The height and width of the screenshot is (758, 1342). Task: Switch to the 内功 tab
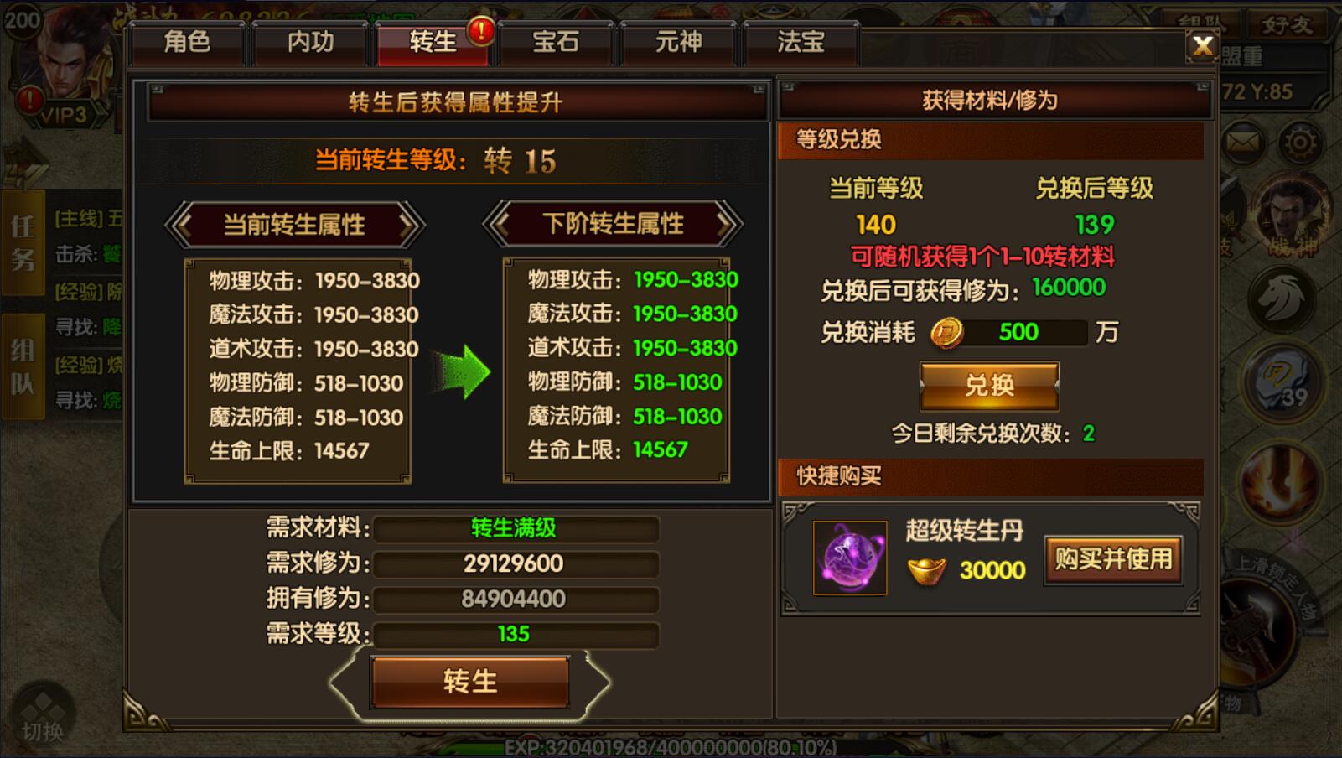(310, 42)
